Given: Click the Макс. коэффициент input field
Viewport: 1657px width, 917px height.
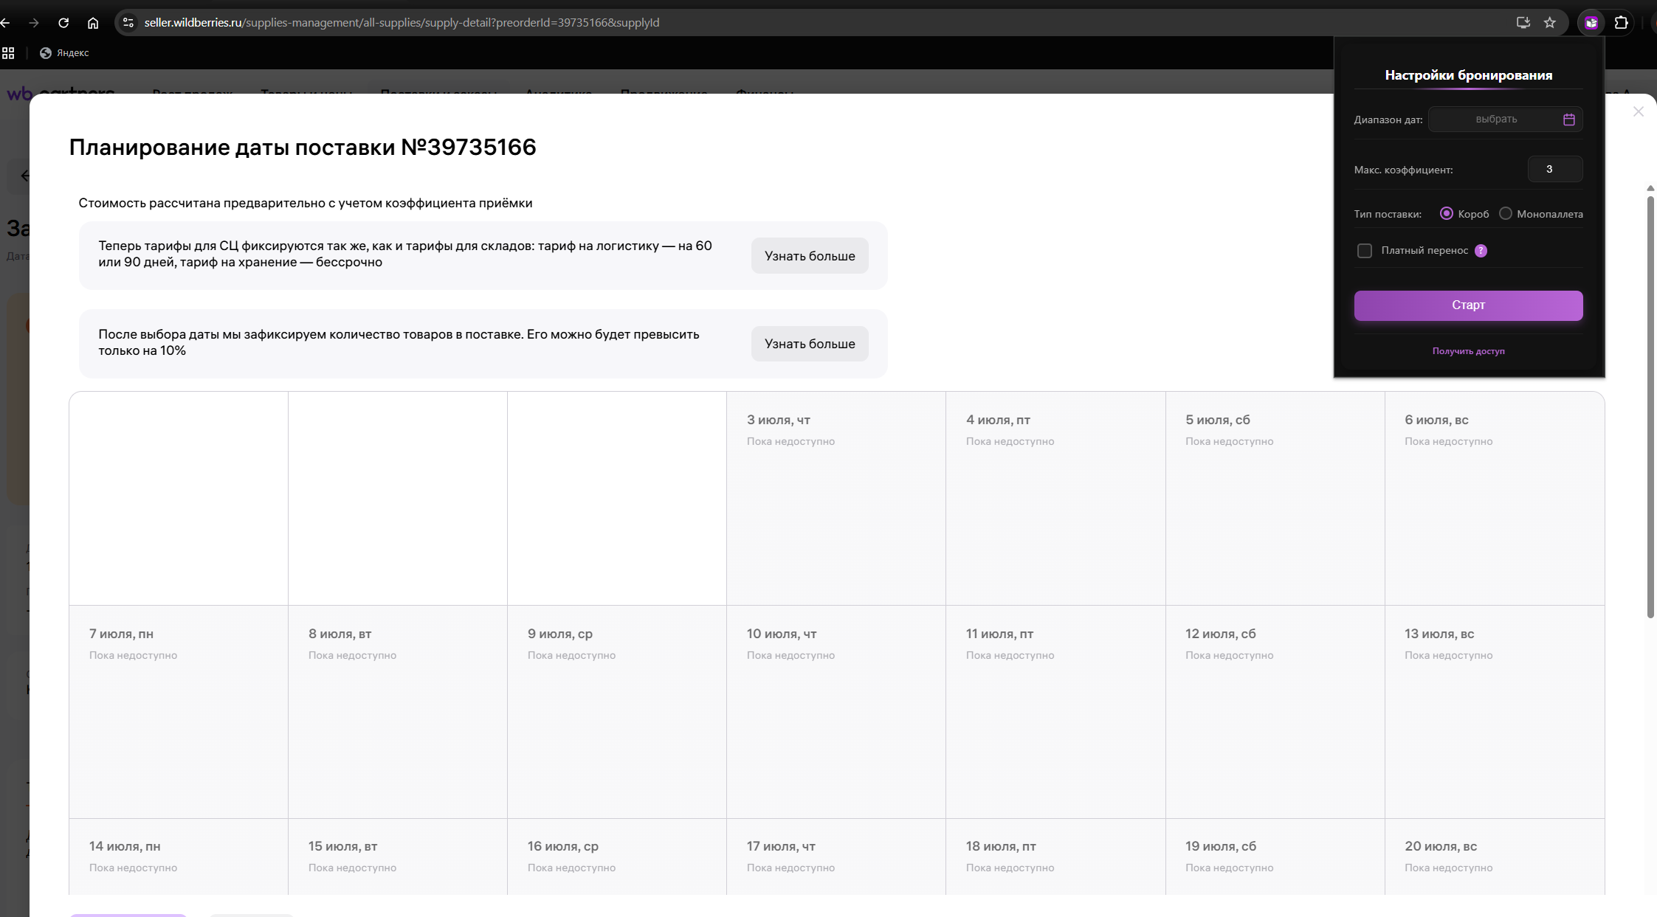Looking at the screenshot, I should (x=1554, y=169).
